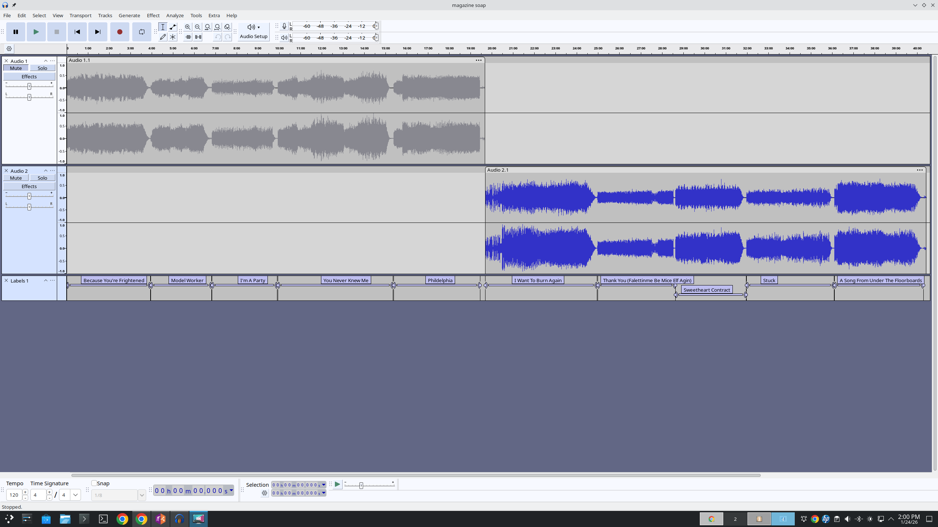Click the Audio Setup button
Image resolution: width=938 pixels, height=527 pixels.
[x=253, y=32]
